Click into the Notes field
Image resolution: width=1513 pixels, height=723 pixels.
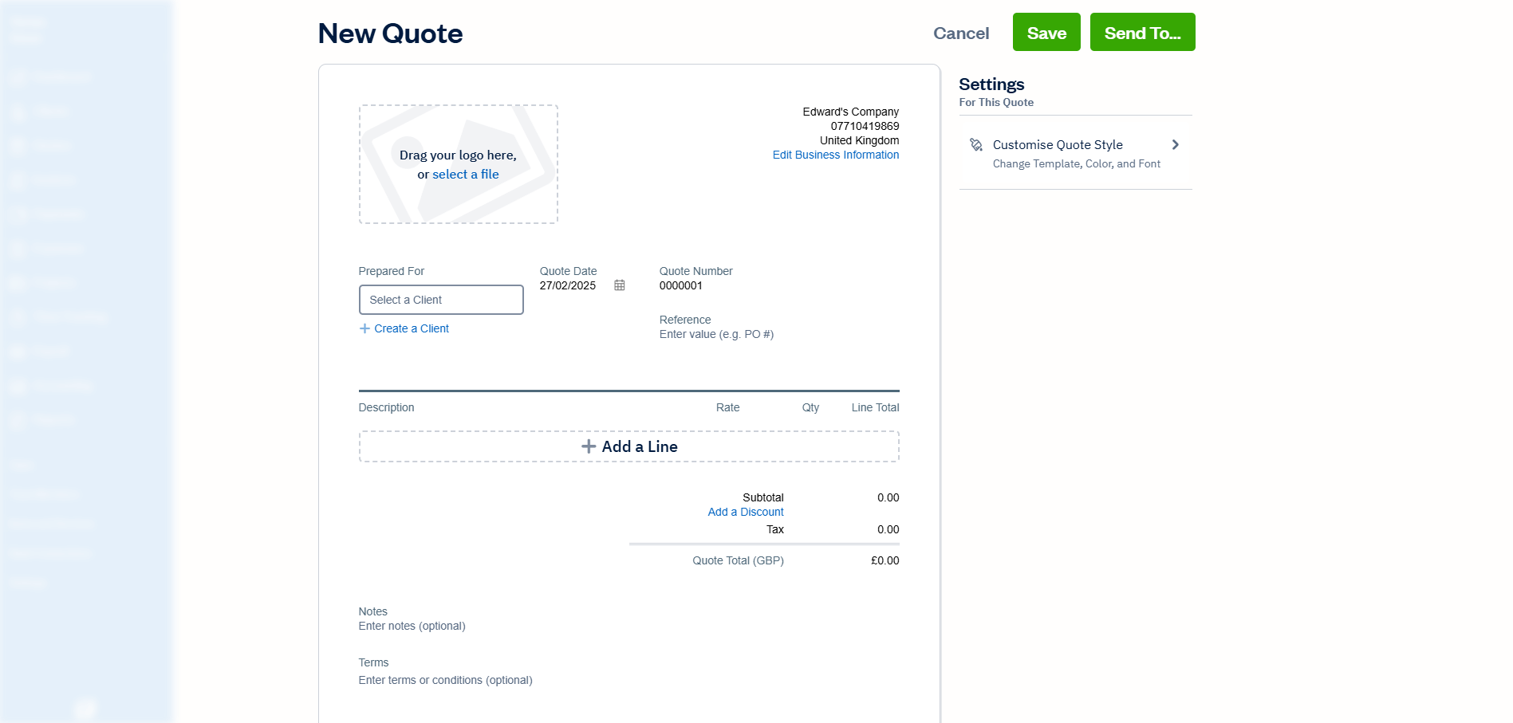[412, 626]
